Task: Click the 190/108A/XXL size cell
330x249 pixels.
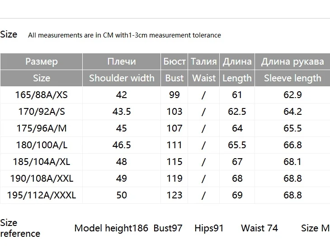Action: 42,179
